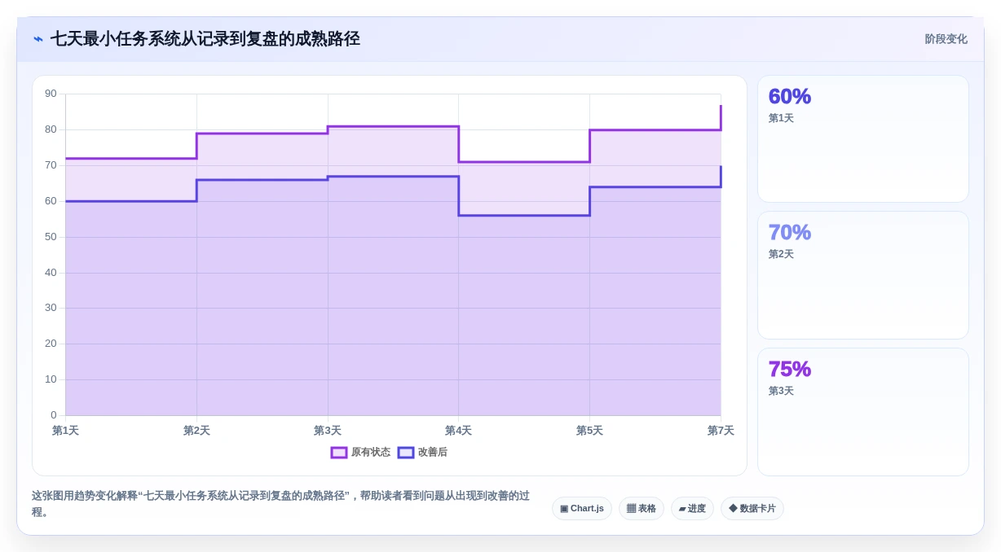This screenshot has width=1001, height=552.
Task: Click the 第5天 x-axis label
Action: 589,431
